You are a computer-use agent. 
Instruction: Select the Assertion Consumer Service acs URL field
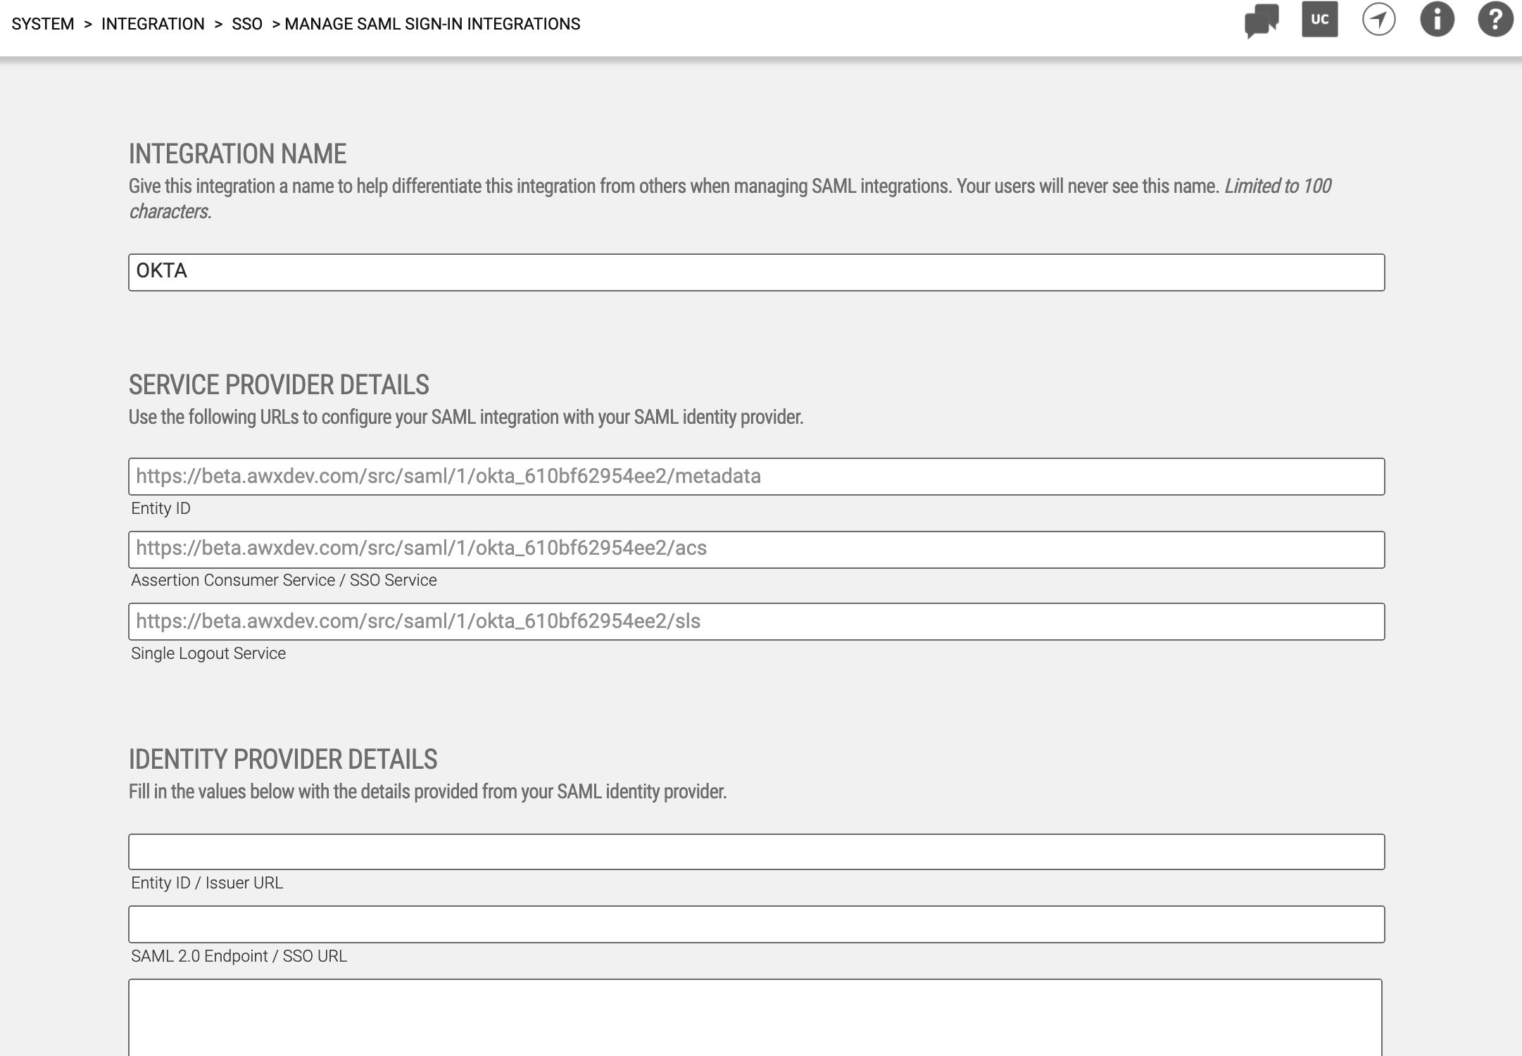pos(756,549)
